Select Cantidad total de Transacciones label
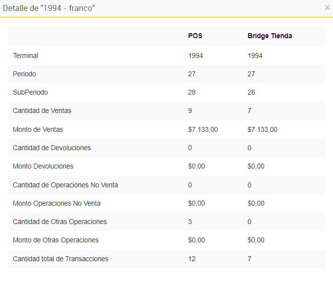The width and height of the screenshot is (333, 286). click(60, 259)
